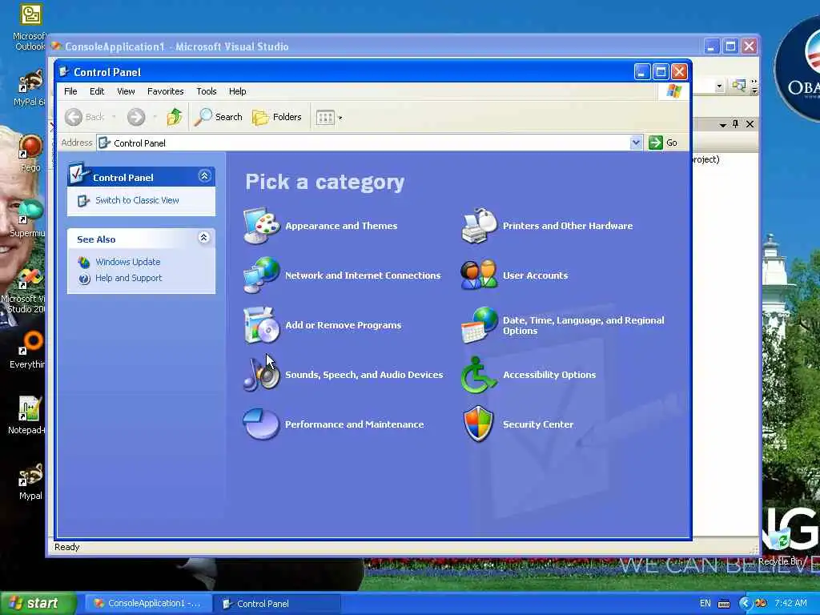Click the Help and Support link
The height and width of the screenshot is (615, 820).
pyautogui.click(x=129, y=278)
